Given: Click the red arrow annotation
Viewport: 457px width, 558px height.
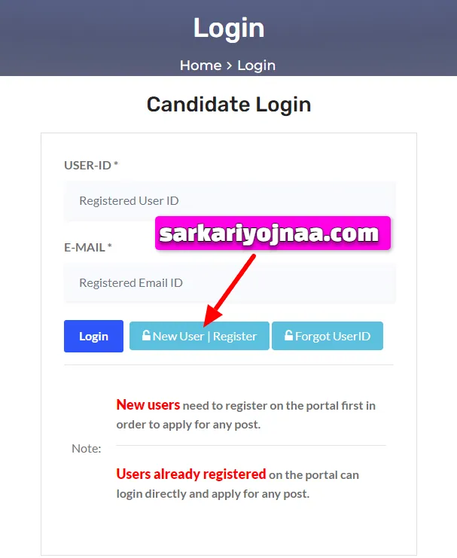Looking at the screenshot, I should pyautogui.click(x=229, y=290).
